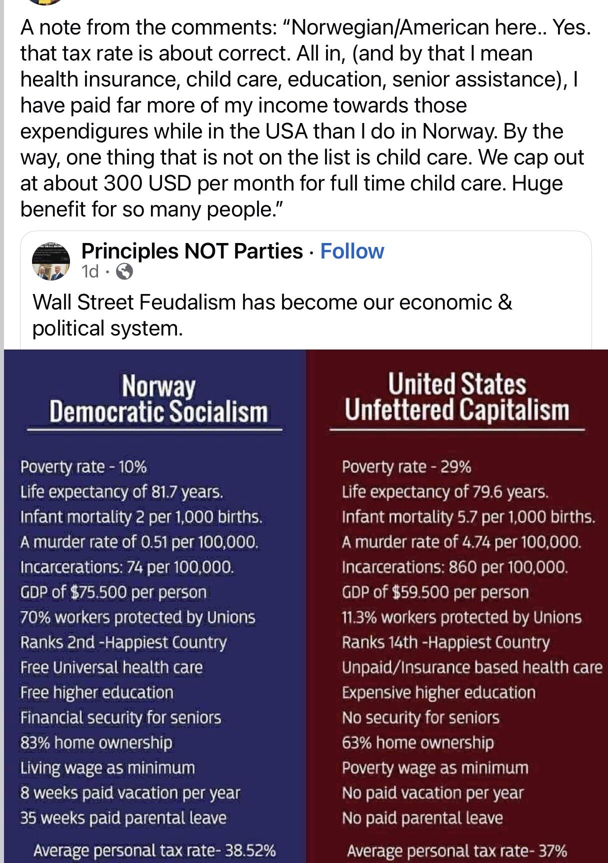Screen dimensions: 608x863
Task: Click 'Ranks 14th -Happiest Country' line
Action: pos(445,642)
